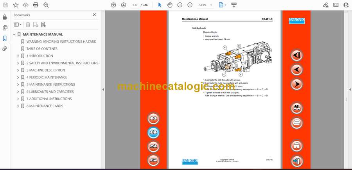This screenshot has width=352, height=170.
Task: Click the third manual round button on left strip
Action: coord(153,147)
